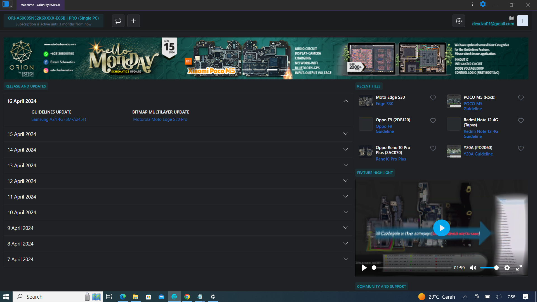
Task: Collapse the 16 April 2024 section
Action: click(345, 101)
